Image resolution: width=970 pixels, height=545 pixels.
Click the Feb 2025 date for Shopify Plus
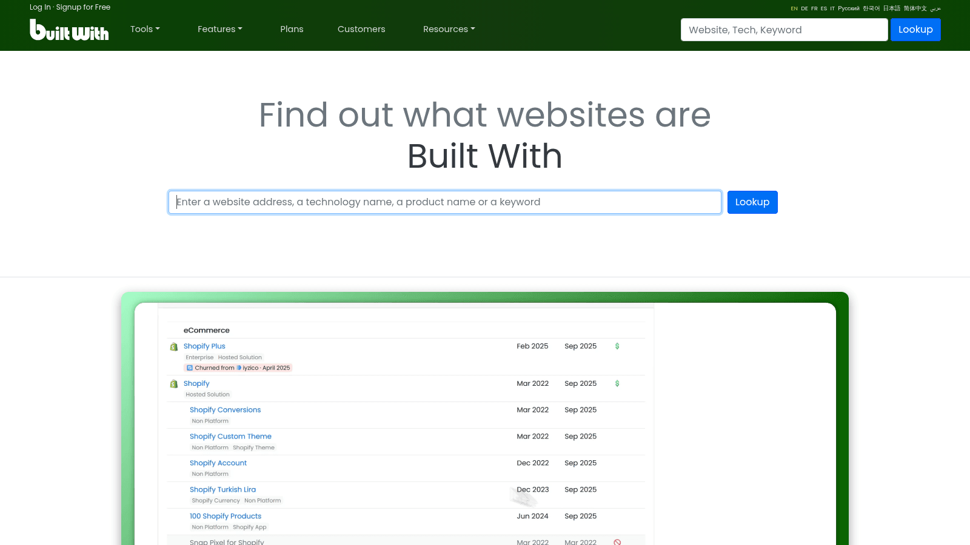coord(532,346)
